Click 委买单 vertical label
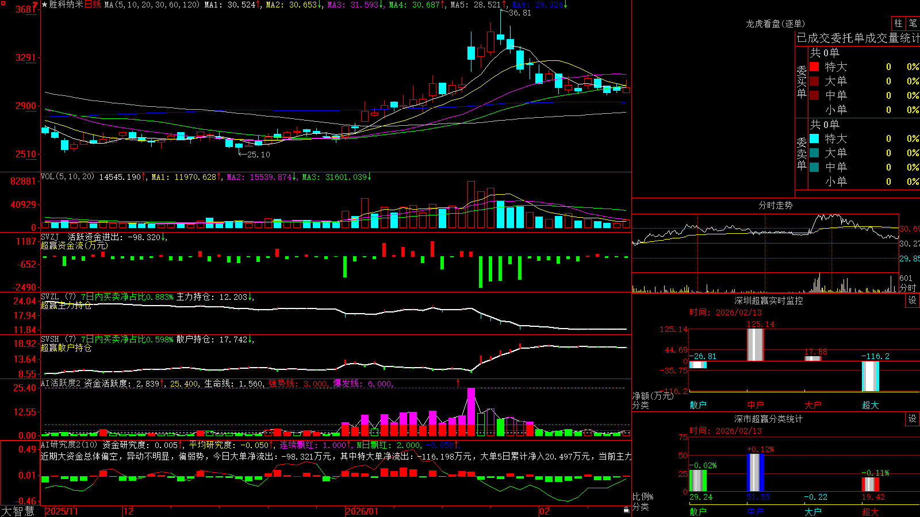920x517 pixels. (x=802, y=82)
